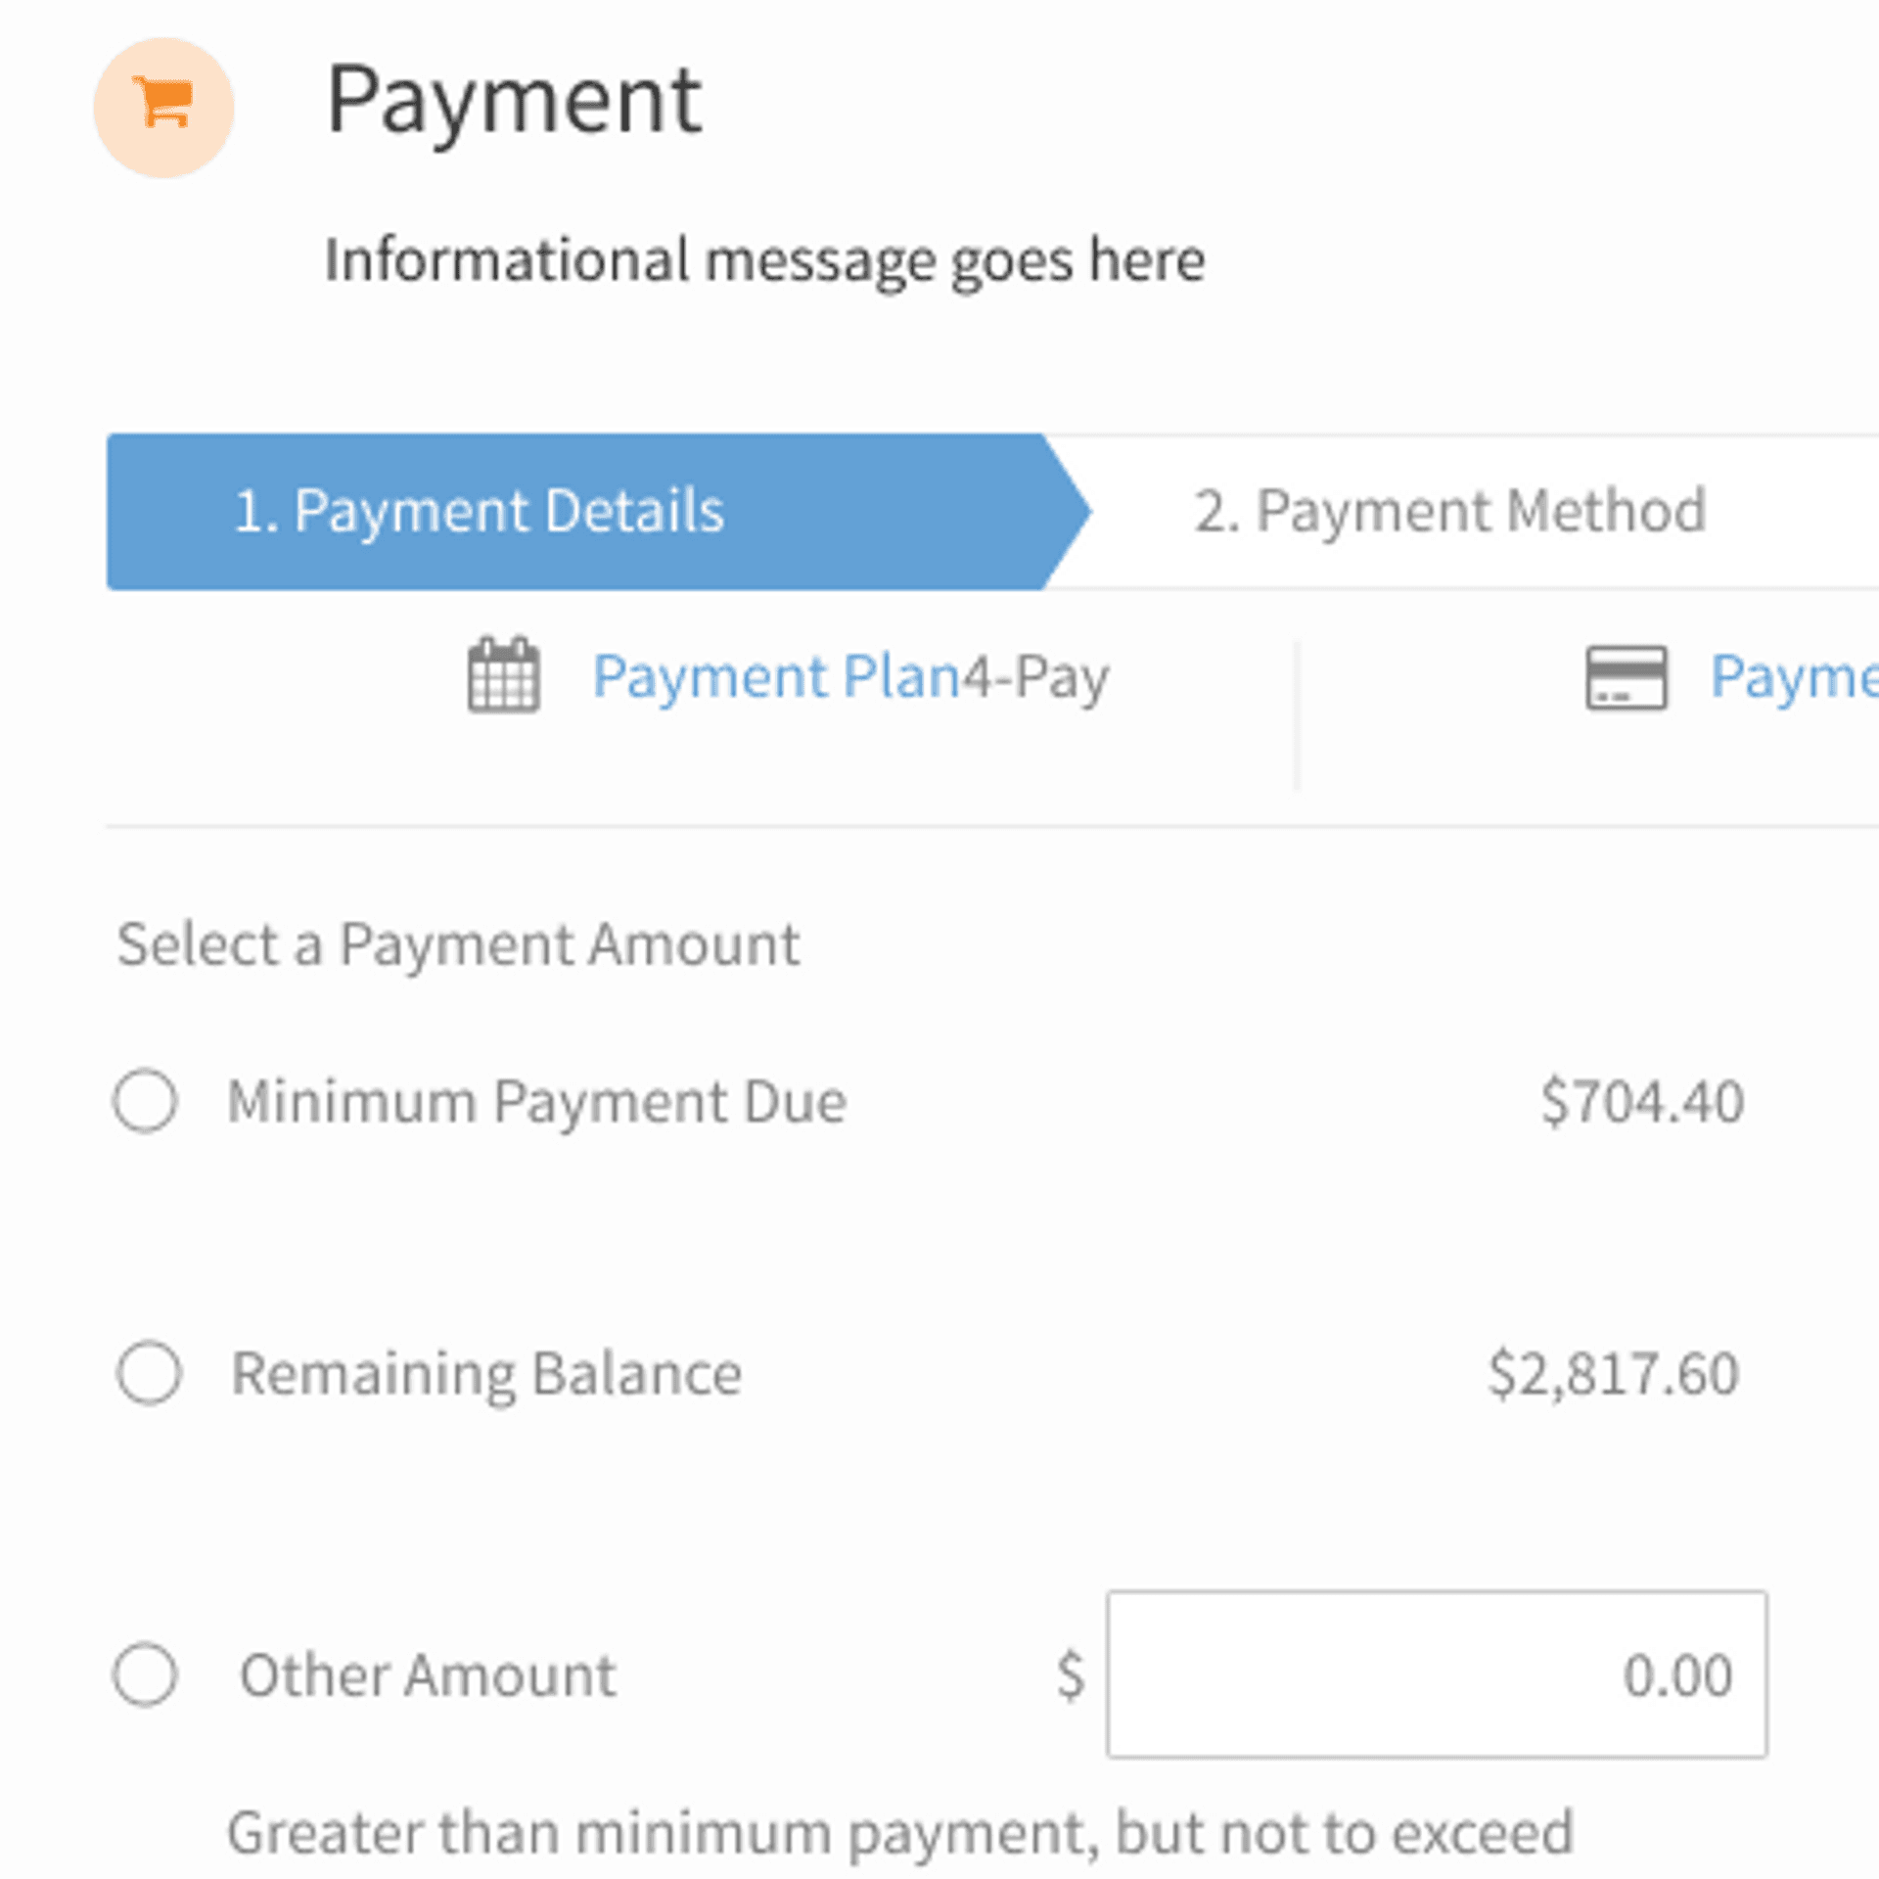Screen dimensions: 1879x1879
Task: Click the Payment page heading
Action: point(513,100)
